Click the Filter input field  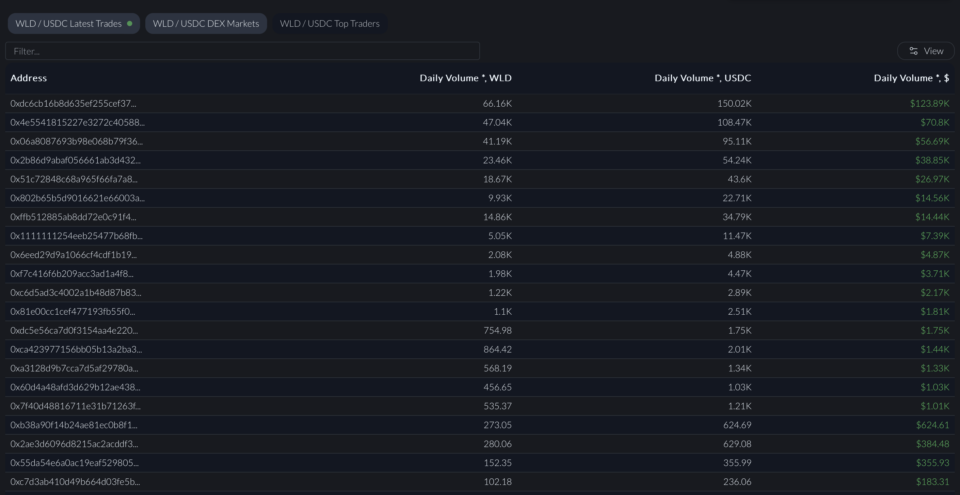coord(243,51)
